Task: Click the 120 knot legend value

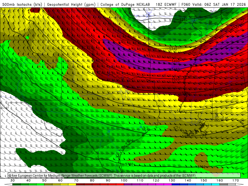Action: (156, 180)
